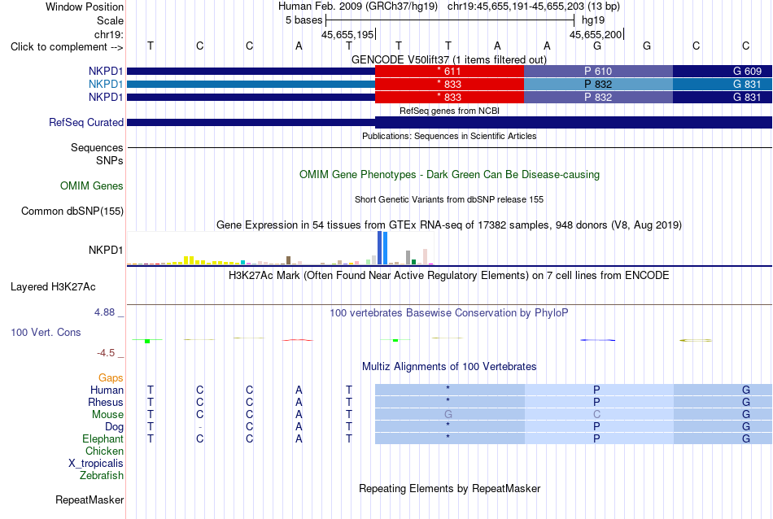Click the Dog '-' gap base

(x=199, y=427)
